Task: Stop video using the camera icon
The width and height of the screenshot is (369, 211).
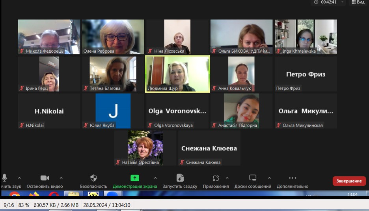Action: pyautogui.click(x=45, y=178)
